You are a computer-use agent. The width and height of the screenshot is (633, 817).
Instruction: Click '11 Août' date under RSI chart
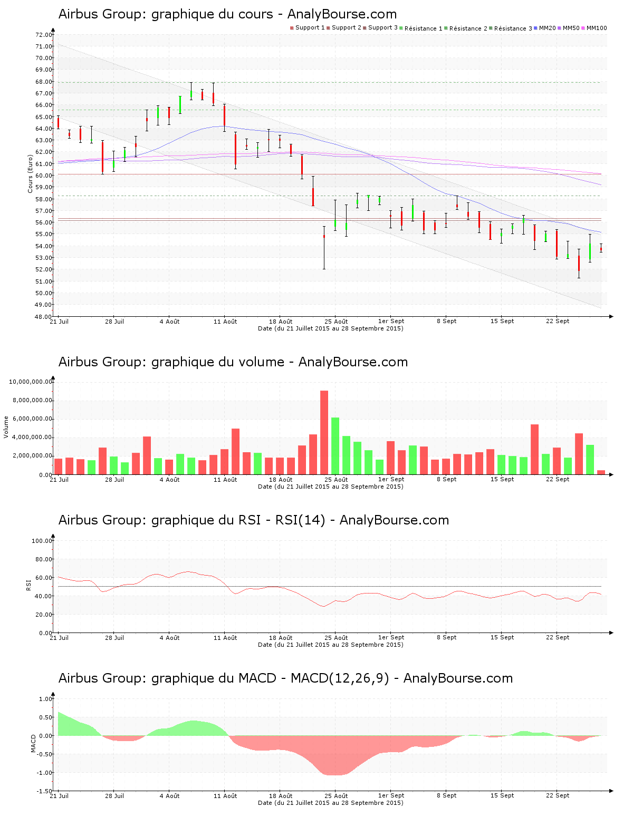(x=225, y=638)
